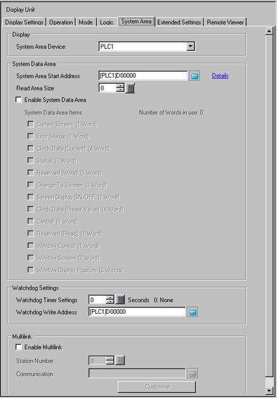Open the System Area Device dropdown
Image resolution: width=277 pixels, height=398 pixels.
coord(190,46)
